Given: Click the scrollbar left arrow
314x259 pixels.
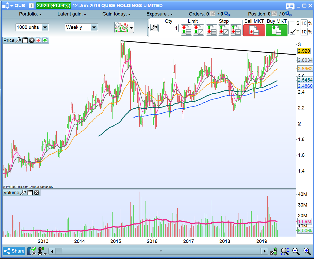Looking at the screenshot, I should [x=52, y=251].
